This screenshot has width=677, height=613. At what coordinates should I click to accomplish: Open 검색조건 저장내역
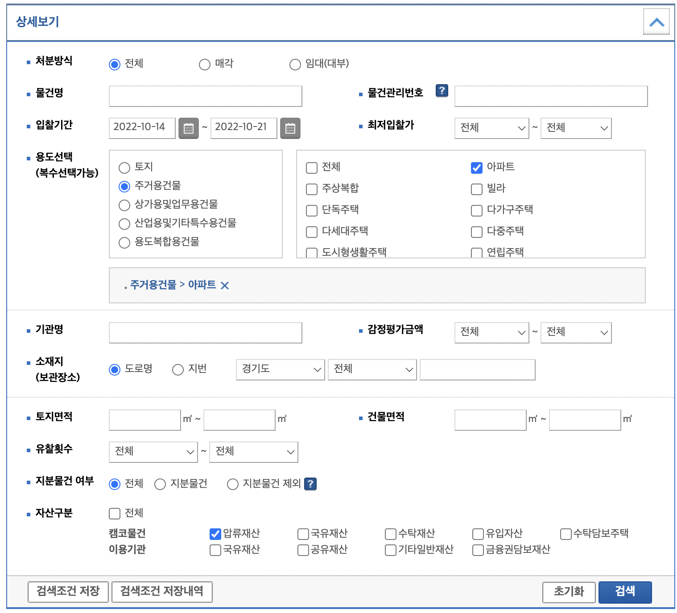162,592
